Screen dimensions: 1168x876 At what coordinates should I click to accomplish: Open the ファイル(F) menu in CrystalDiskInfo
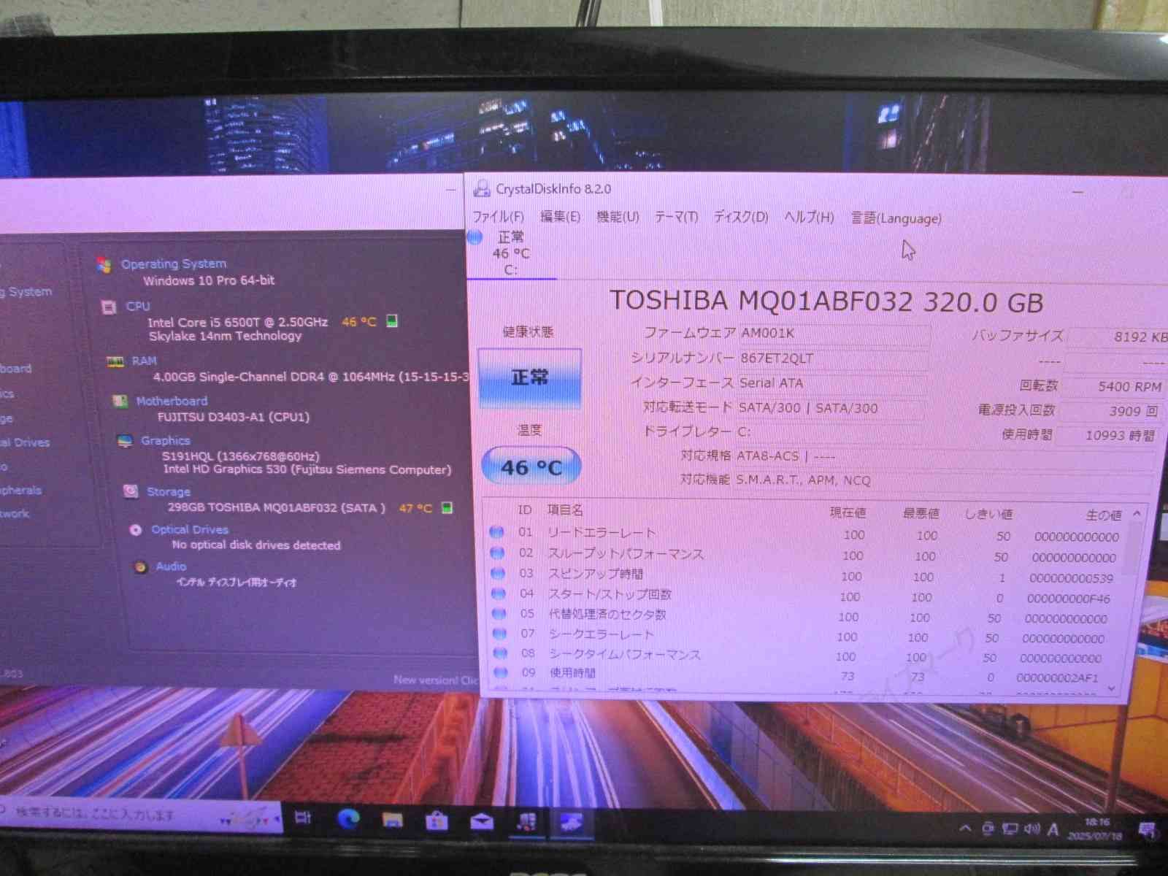point(498,217)
